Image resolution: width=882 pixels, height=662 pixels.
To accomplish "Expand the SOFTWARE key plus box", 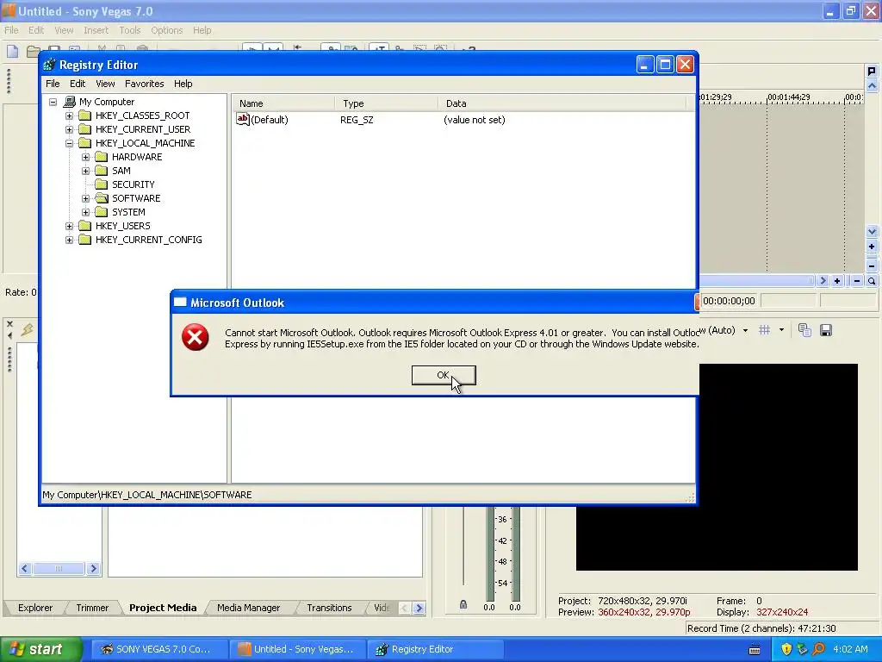I will [x=85, y=199].
